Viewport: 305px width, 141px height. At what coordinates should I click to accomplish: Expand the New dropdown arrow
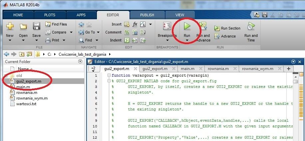pyautogui.click(x=10, y=40)
